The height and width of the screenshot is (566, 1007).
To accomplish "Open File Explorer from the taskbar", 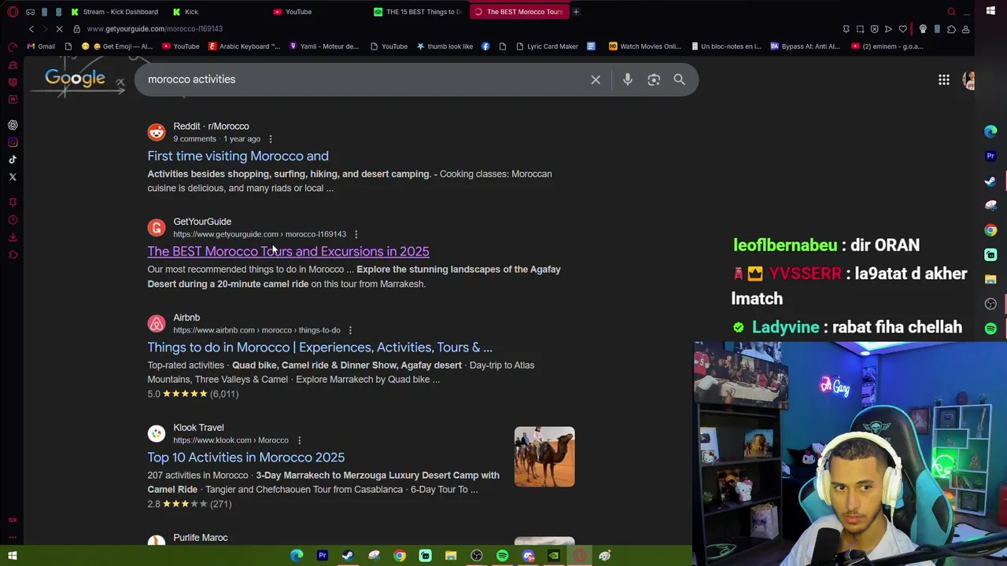I will [451, 556].
